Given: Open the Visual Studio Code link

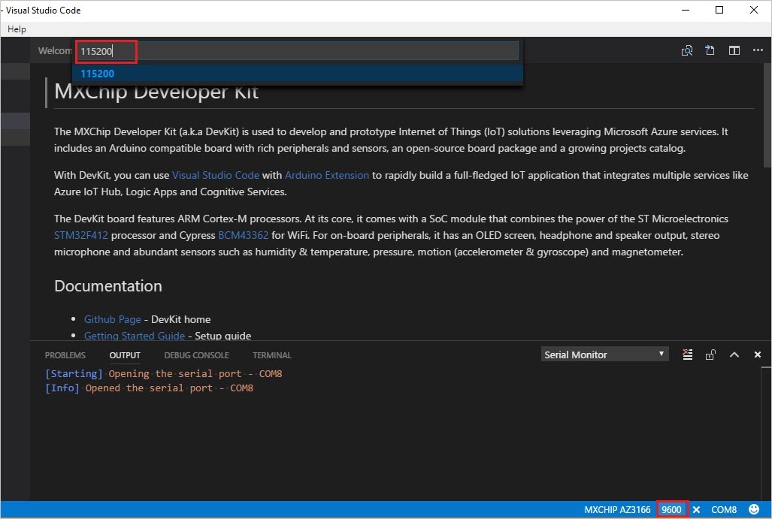Looking at the screenshot, I should coord(216,175).
